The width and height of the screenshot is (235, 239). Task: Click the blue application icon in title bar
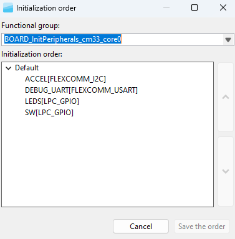(x=8, y=8)
